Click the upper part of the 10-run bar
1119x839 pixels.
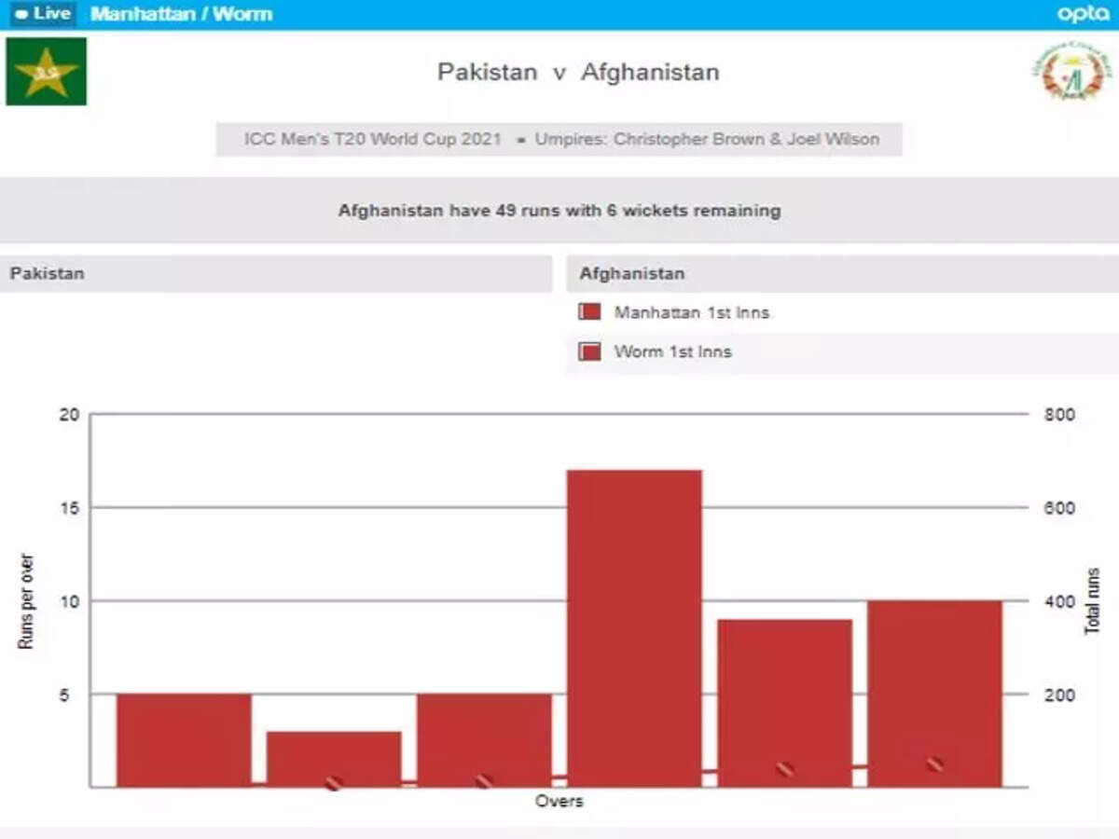[935, 643]
